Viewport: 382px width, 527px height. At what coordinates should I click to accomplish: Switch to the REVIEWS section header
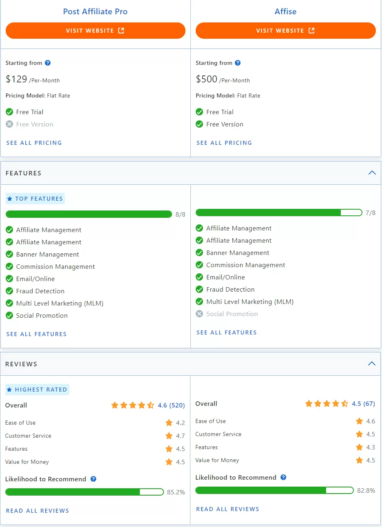[x=21, y=364]
